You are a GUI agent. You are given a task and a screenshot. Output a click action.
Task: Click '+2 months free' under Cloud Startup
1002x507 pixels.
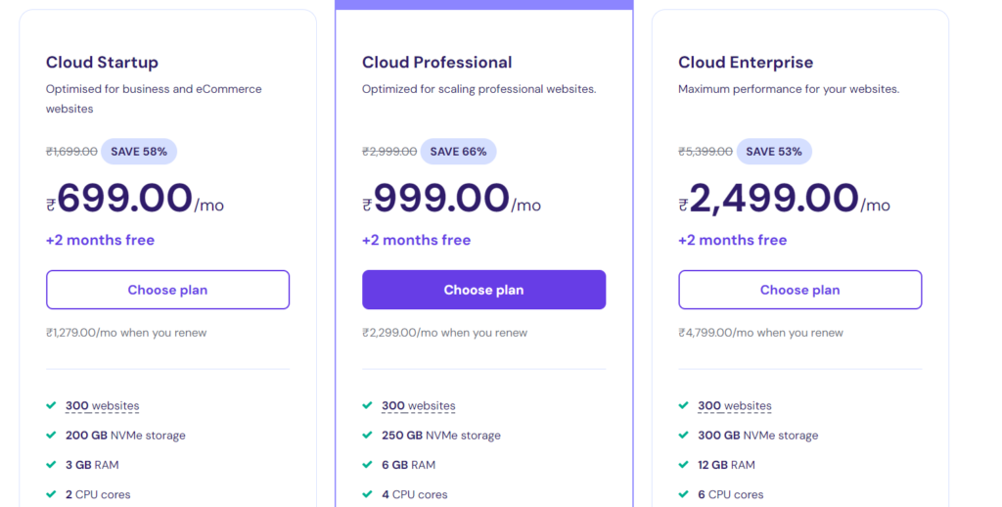101,241
